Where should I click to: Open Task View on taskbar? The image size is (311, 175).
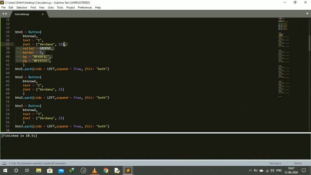[27, 171]
